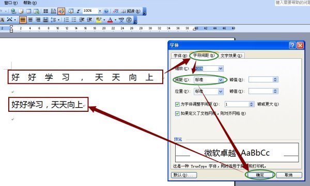This screenshot has height=186, width=310.
Task: Open the 缩放 scale combo box dropdown
Action: (x=221, y=69)
